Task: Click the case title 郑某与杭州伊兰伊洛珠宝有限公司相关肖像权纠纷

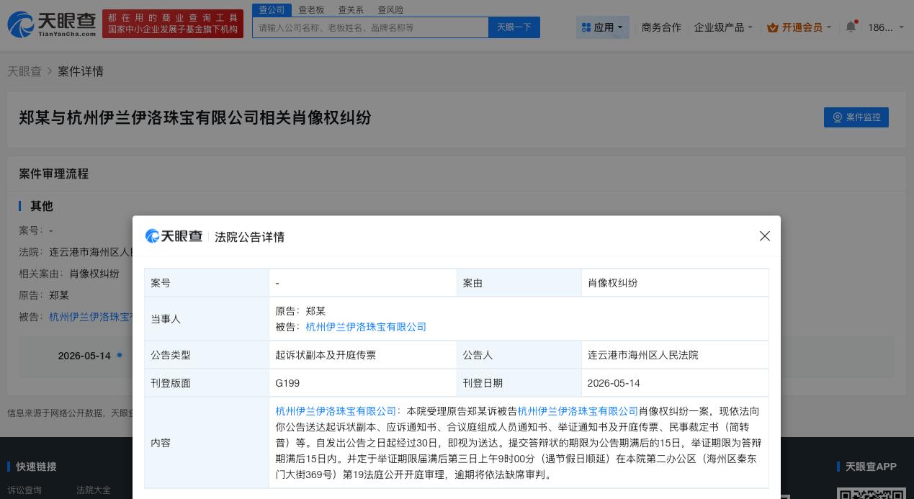Action: point(194,117)
